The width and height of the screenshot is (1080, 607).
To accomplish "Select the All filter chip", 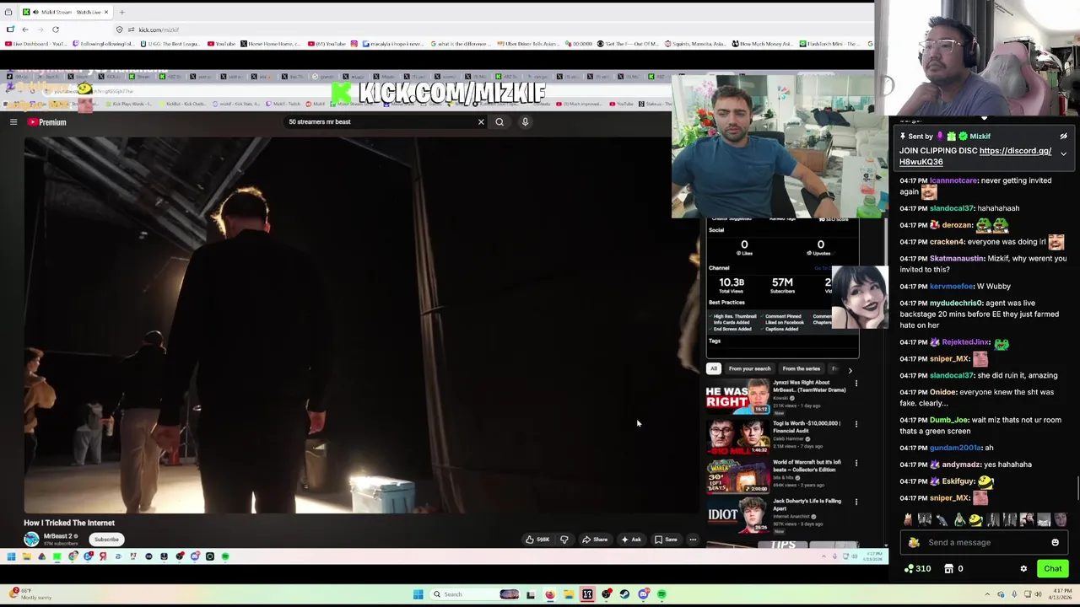I will [x=714, y=368].
